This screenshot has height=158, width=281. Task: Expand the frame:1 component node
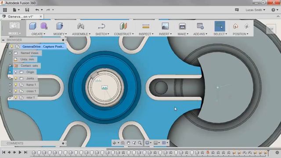point(10,85)
